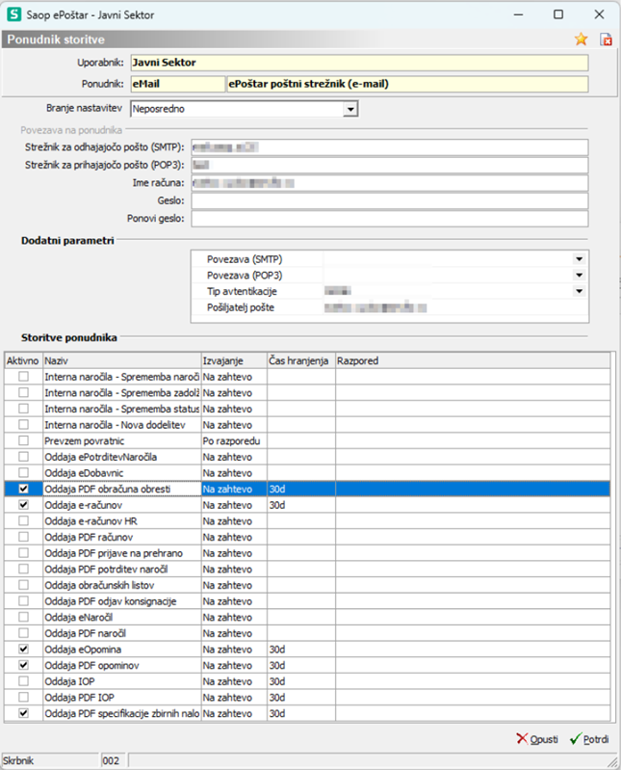Viewport: 621px width, 770px height.
Task: Click the Uporabnik Javni Sektor field
Action: click(359, 63)
